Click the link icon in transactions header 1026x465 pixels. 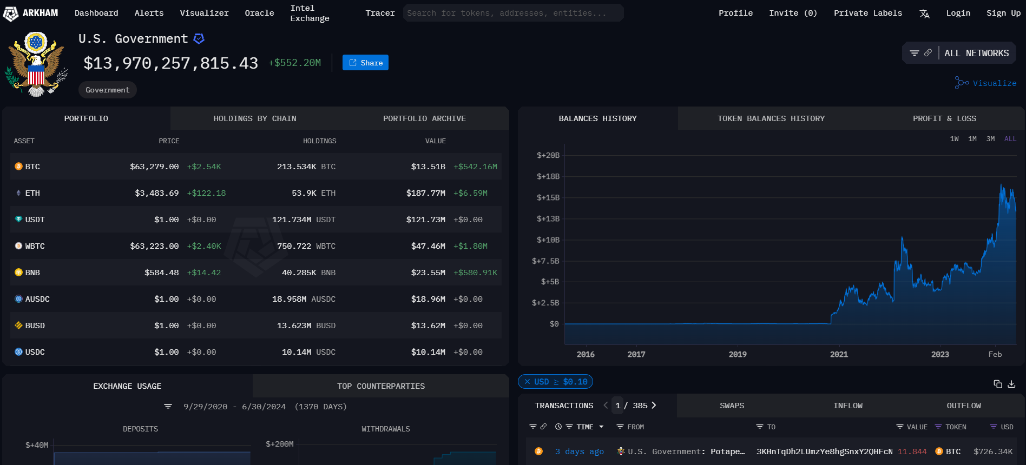tap(543, 427)
